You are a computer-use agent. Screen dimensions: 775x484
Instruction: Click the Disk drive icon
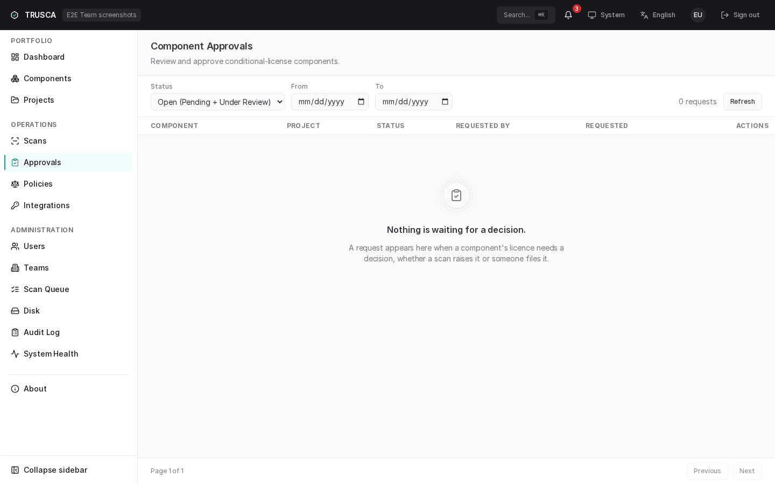15,311
